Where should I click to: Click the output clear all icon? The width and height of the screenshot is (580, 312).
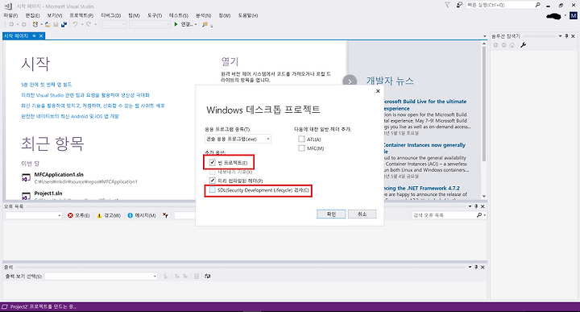(197, 276)
